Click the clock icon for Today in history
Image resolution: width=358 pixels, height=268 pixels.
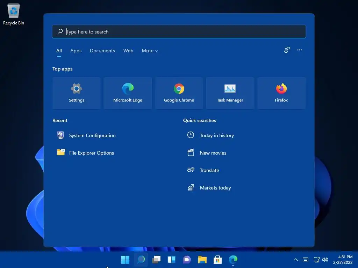(x=191, y=135)
